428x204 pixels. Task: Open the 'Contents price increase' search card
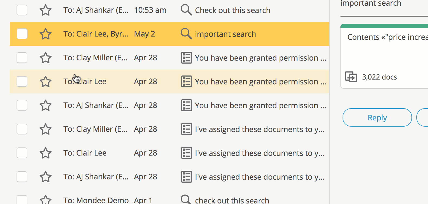pos(384,56)
